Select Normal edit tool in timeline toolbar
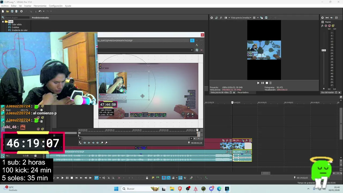Viewport: 343px width, 193px height. tap(96, 178)
